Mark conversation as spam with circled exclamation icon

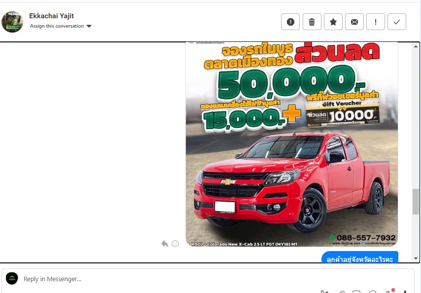point(290,22)
